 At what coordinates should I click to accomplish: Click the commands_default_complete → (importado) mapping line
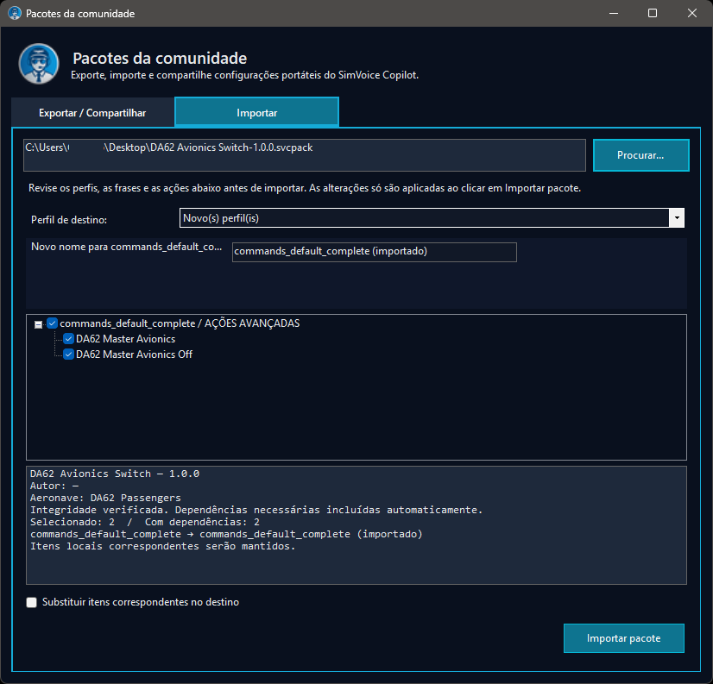coord(226,534)
